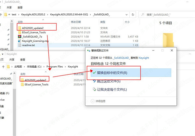Click Keysight breadcrumb in Keysight window

tap(73, 67)
